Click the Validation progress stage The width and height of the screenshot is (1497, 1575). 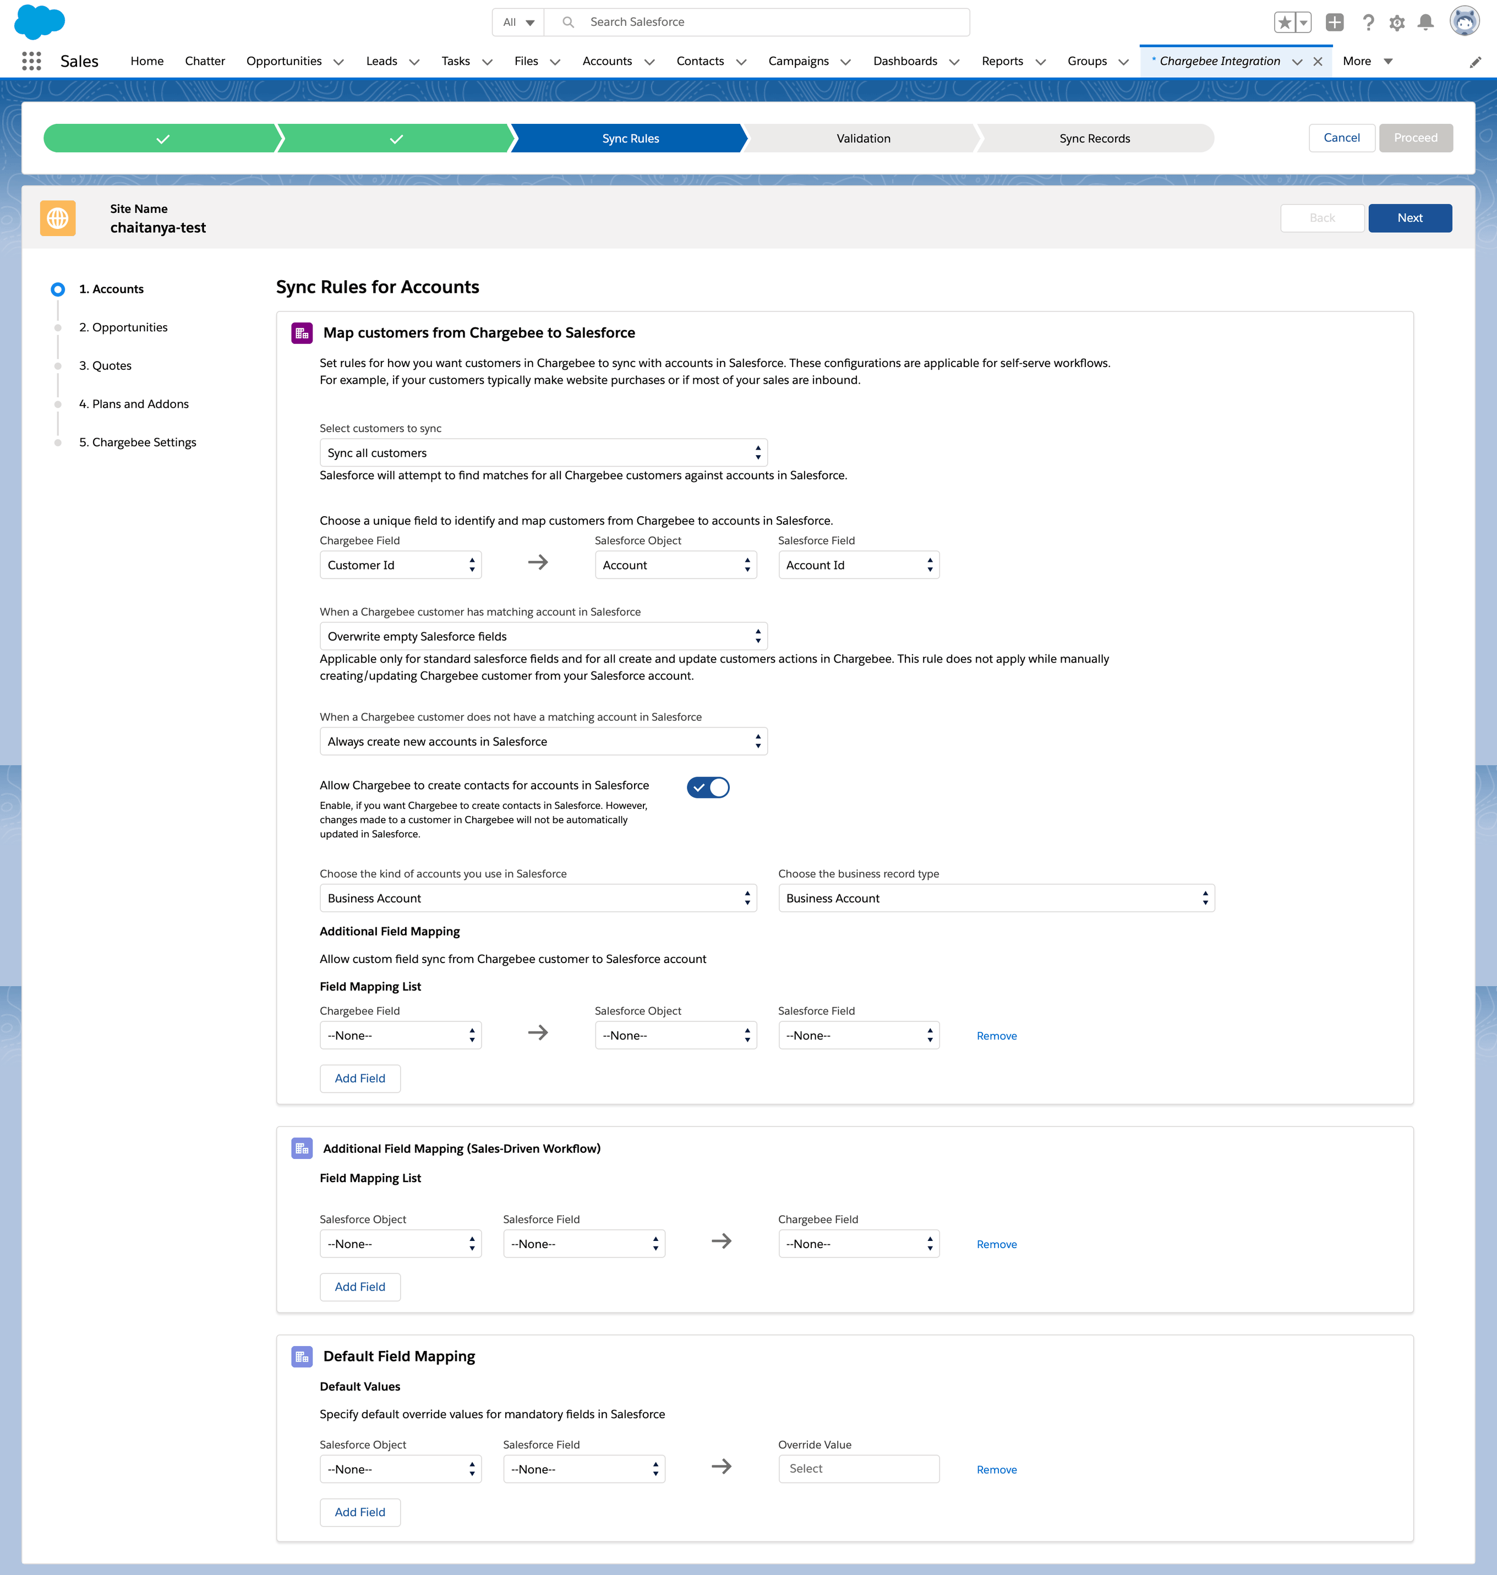(x=862, y=138)
